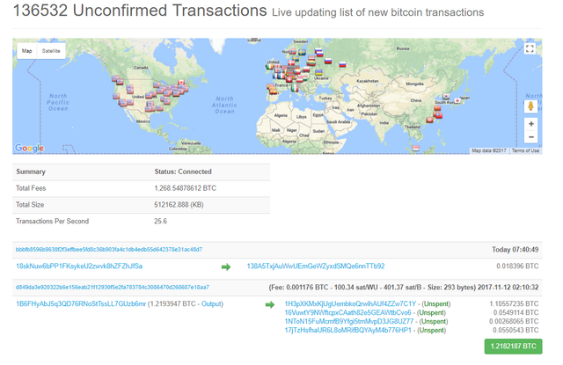Open transaction hash bbbfb8596b9638f2f3effbee
Screen dimensions: 563x365
click(109, 250)
